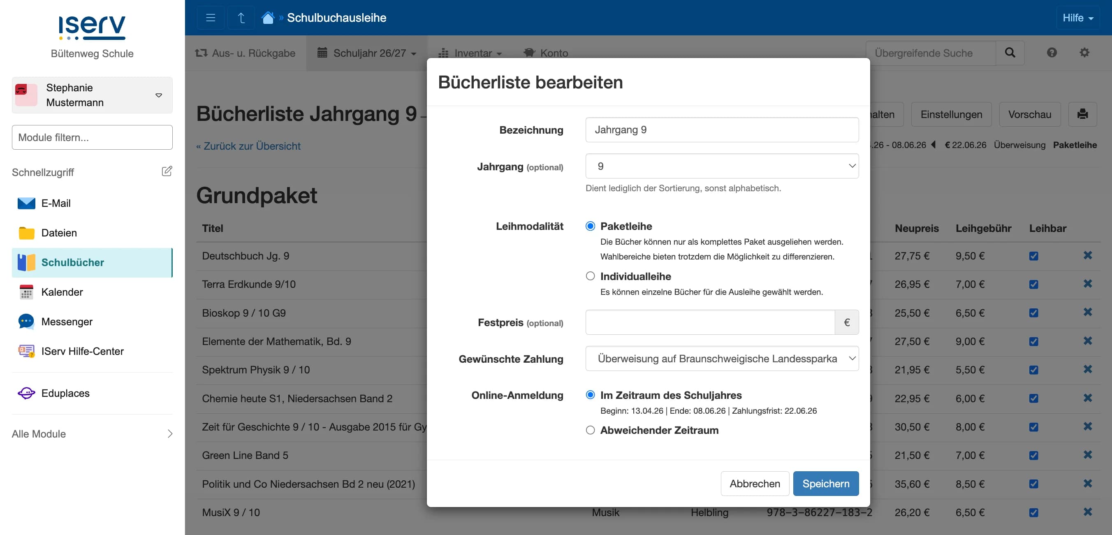1112x535 pixels.
Task: Open the Eduplaces module
Action: [x=65, y=393]
